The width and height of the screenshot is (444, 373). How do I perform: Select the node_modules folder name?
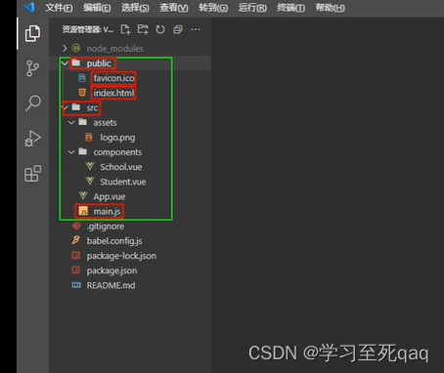tap(114, 49)
